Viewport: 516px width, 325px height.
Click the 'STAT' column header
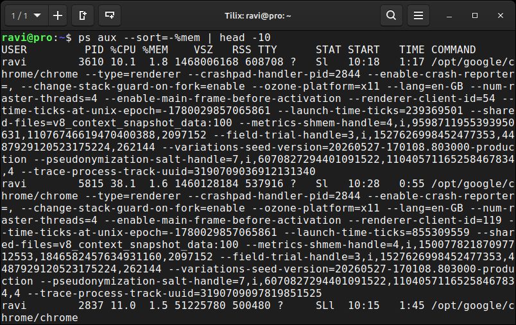(329, 50)
